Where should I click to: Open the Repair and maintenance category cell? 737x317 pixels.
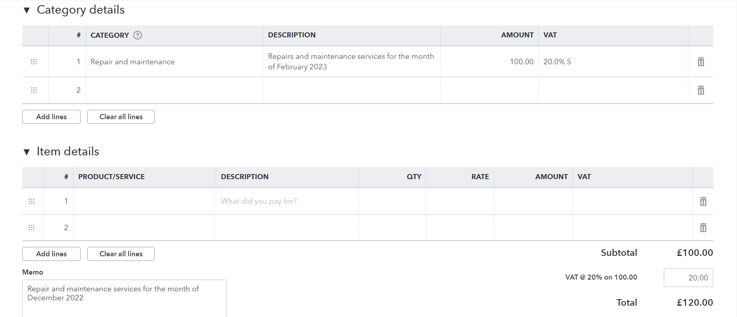[x=174, y=62]
